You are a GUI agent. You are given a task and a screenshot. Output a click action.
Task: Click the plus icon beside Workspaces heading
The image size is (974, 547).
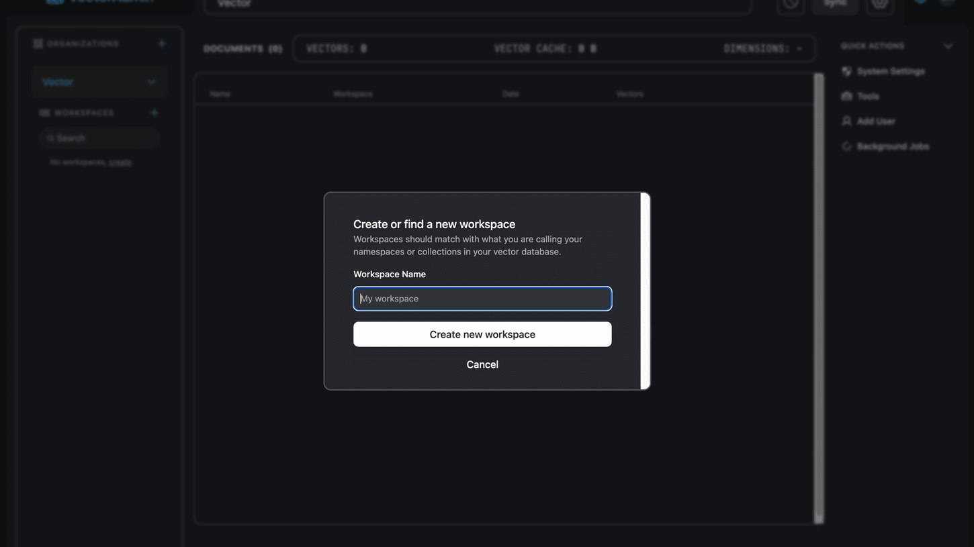point(154,113)
